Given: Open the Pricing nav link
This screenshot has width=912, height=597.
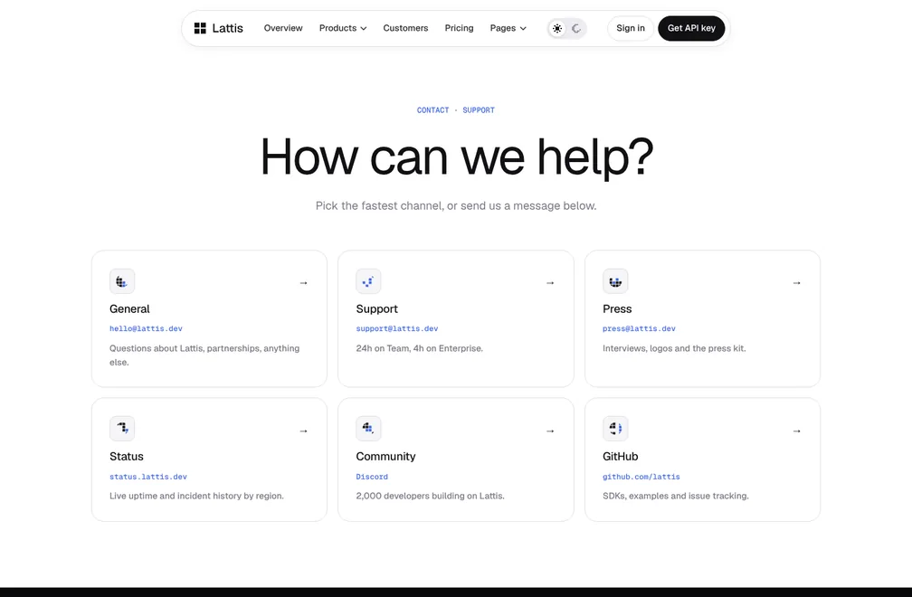Looking at the screenshot, I should tap(459, 28).
